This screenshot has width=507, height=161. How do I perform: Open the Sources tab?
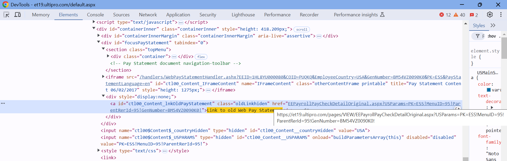(121, 15)
